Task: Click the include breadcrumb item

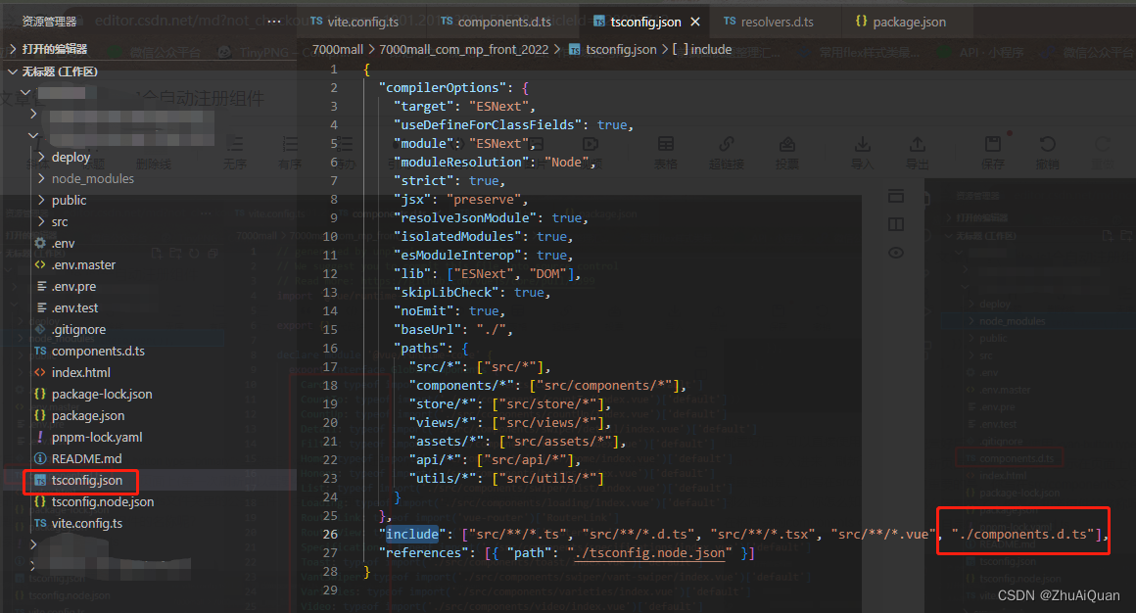Action: coord(711,49)
